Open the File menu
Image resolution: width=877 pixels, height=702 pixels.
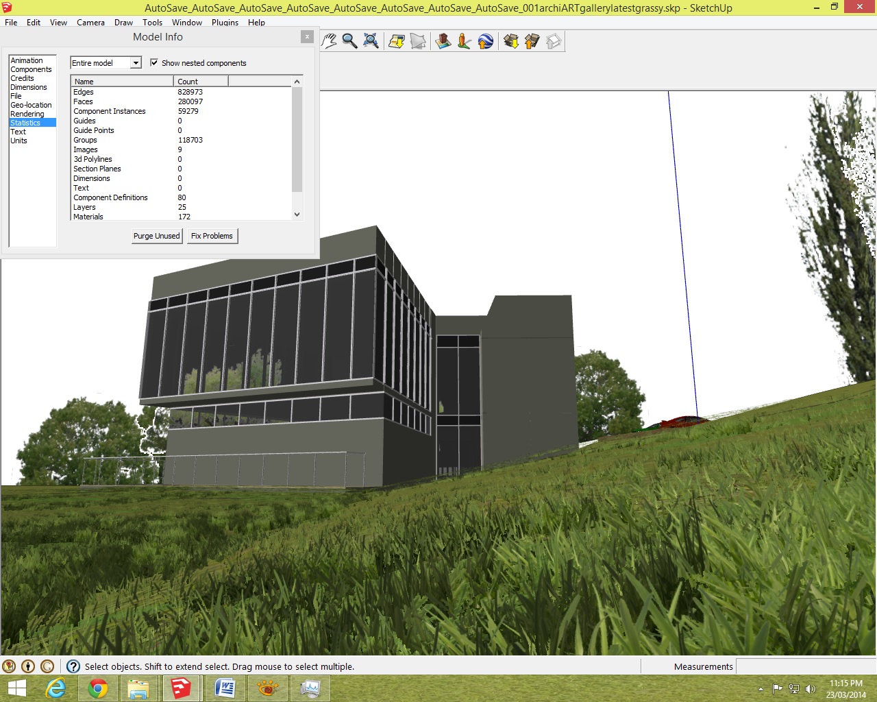pos(11,23)
